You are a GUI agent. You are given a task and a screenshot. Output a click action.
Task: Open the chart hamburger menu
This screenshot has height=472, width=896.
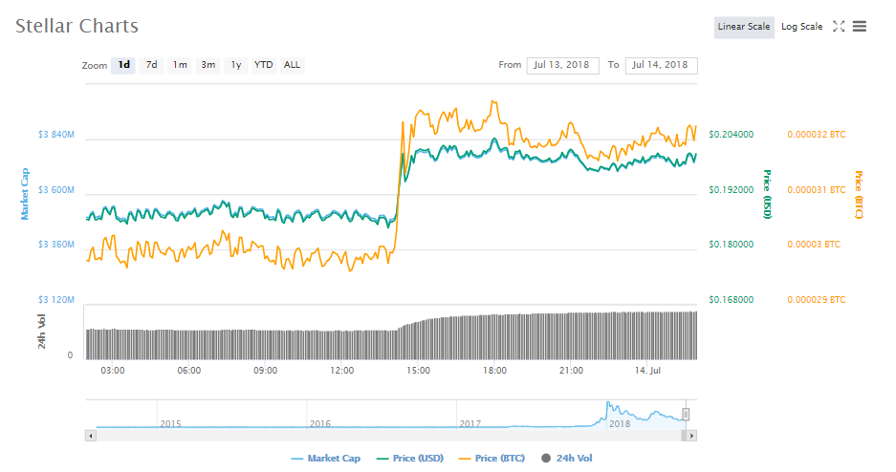860,26
